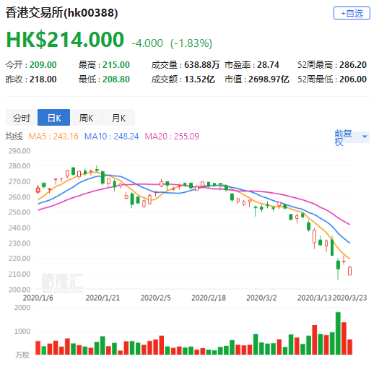Click the last red volume bar
Viewport: 379px width, 367px height.
click(x=349, y=347)
